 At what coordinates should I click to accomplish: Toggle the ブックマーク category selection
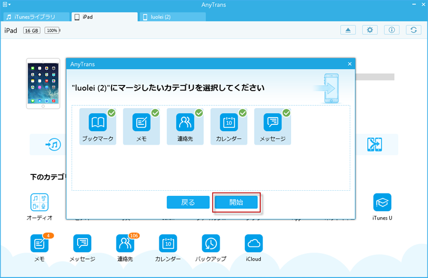coord(98,126)
